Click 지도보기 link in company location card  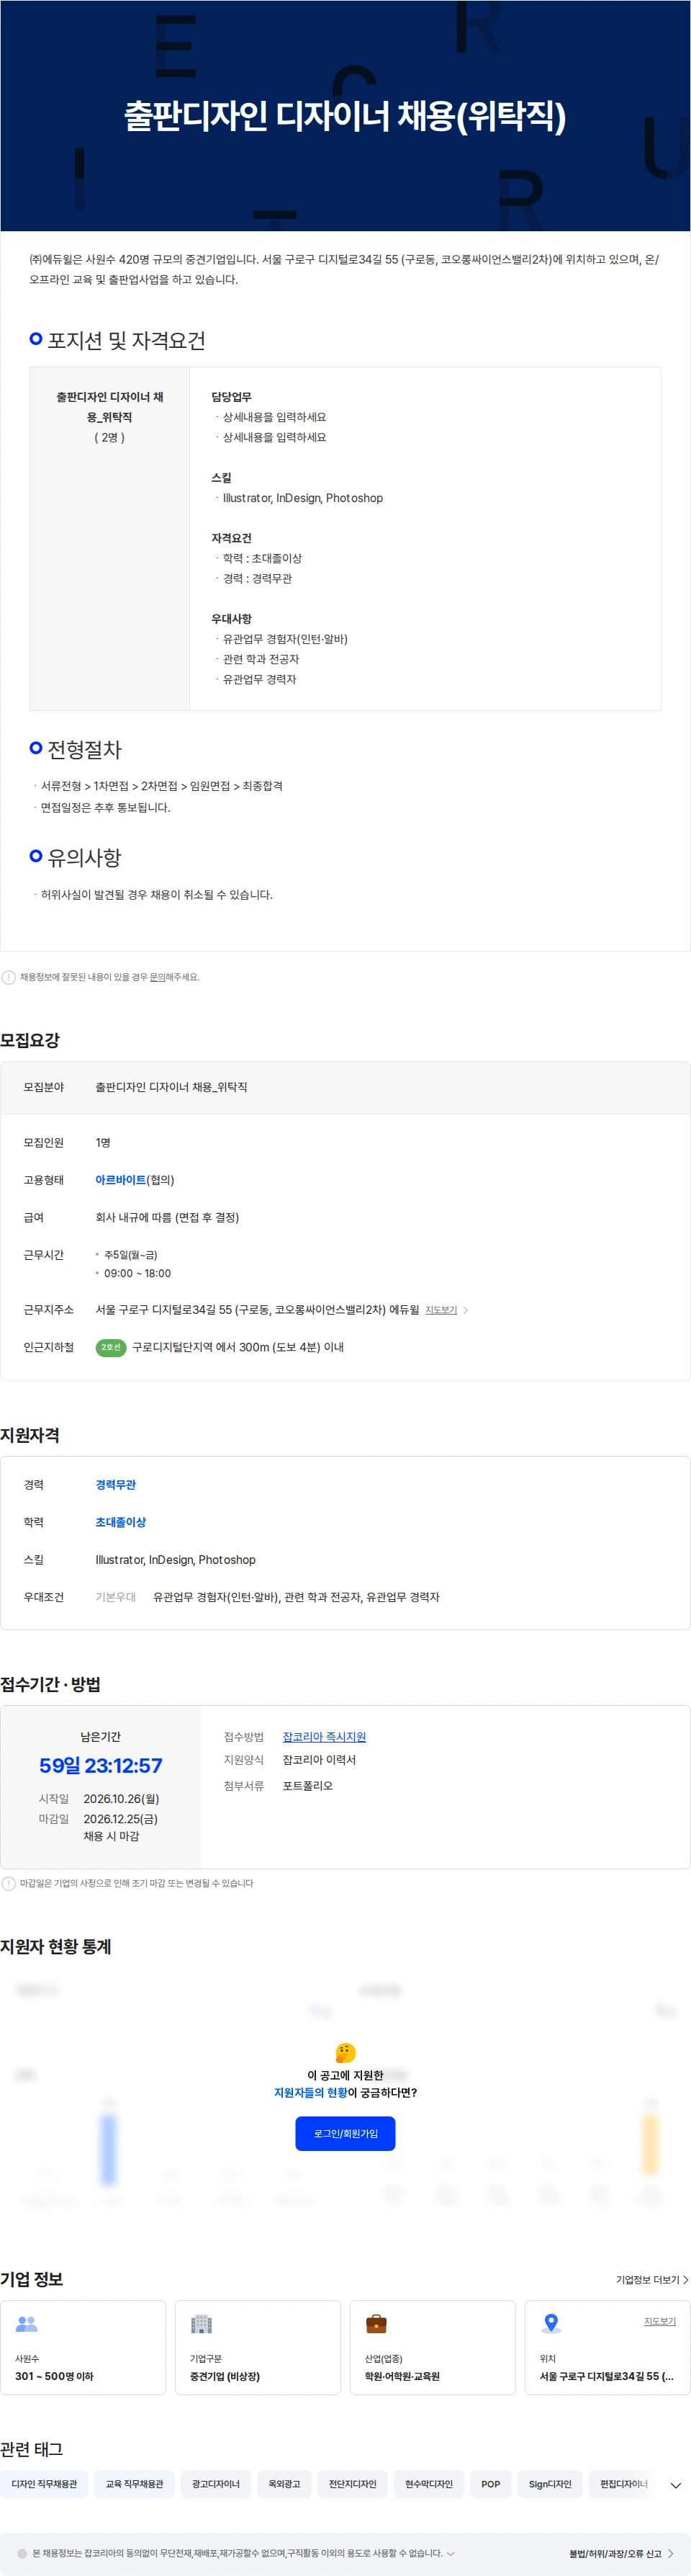pos(660,2321)
